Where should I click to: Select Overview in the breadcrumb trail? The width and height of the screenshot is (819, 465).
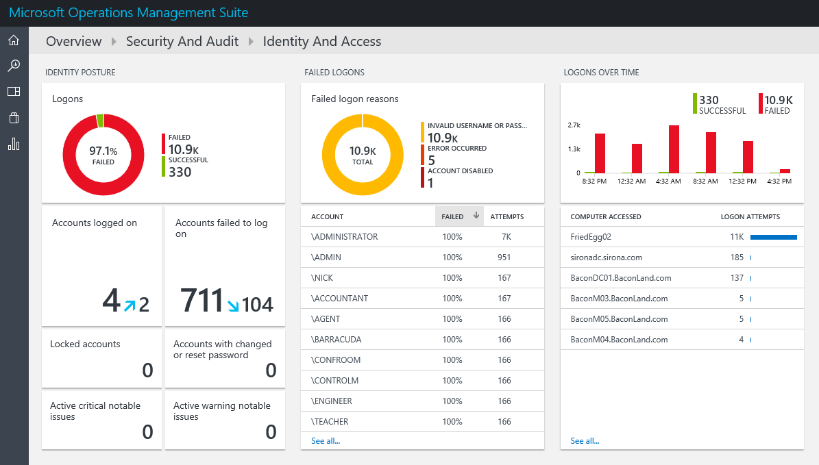click(x=73, y=41)
